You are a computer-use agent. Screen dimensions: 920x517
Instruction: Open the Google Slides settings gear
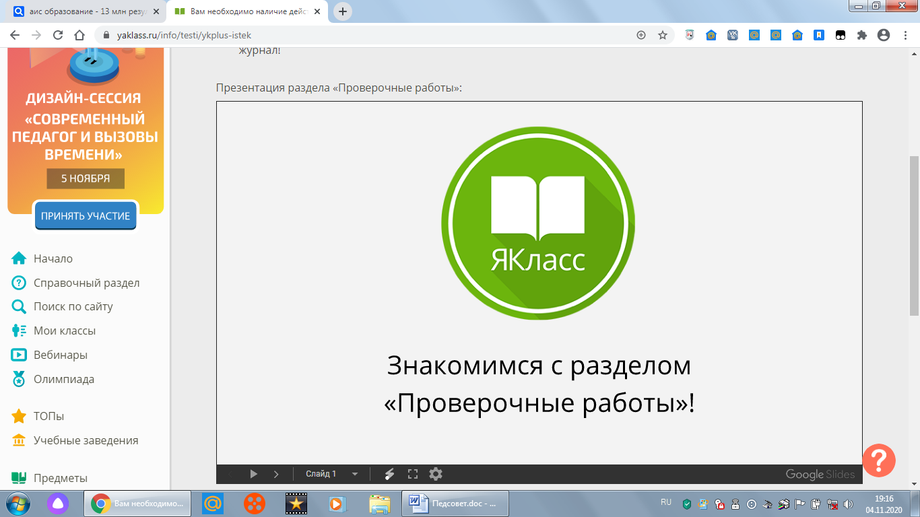point(436,474)
